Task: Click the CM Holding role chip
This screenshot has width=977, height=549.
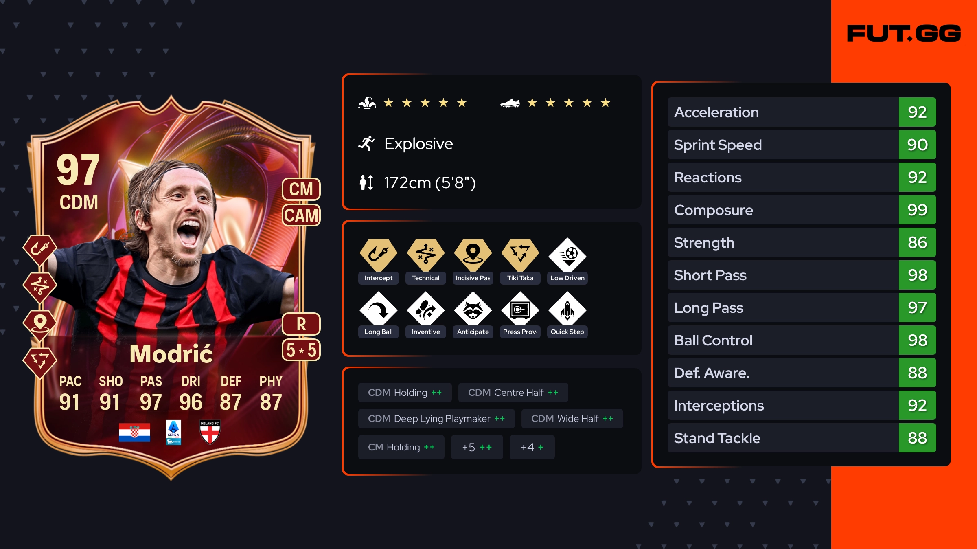Action: [401, 447]
